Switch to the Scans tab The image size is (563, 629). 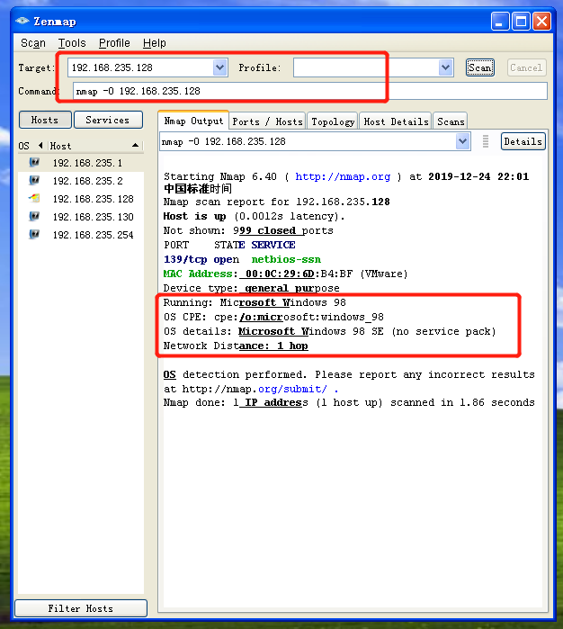tap(451, 121)
